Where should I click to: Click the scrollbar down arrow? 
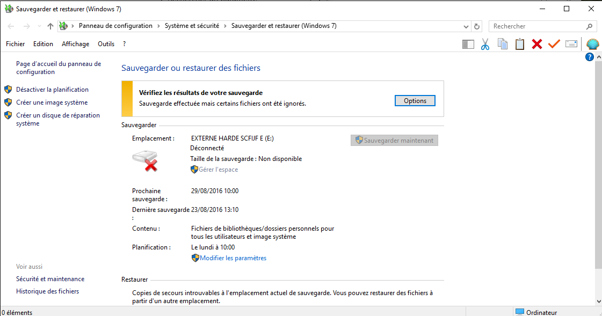click(x=599, y=302)
